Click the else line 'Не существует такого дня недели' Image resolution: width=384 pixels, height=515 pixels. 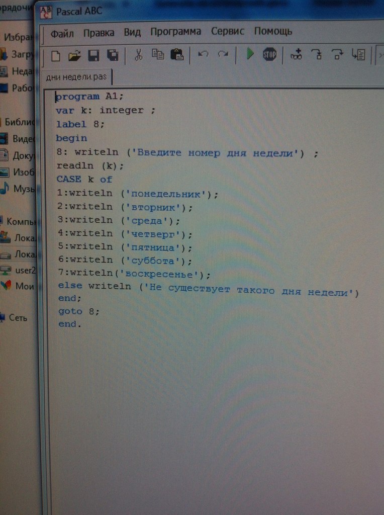click(209, 289)
